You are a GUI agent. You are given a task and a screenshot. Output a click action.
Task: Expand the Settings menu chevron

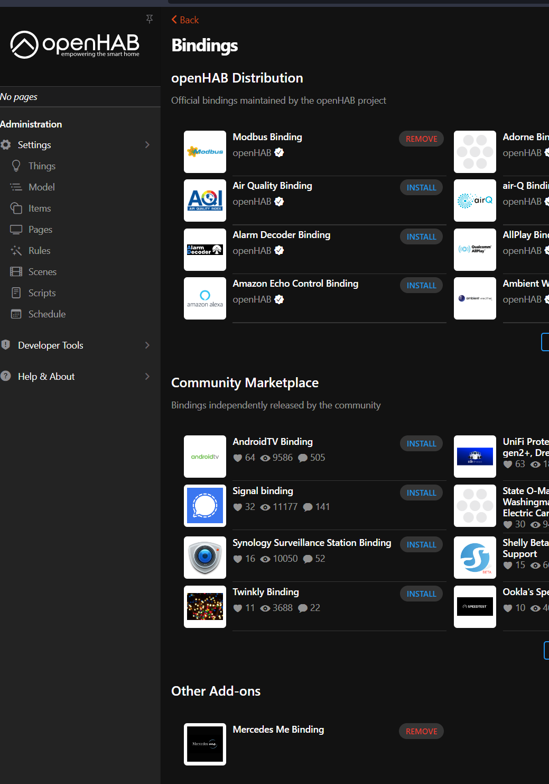coord(147,145)
